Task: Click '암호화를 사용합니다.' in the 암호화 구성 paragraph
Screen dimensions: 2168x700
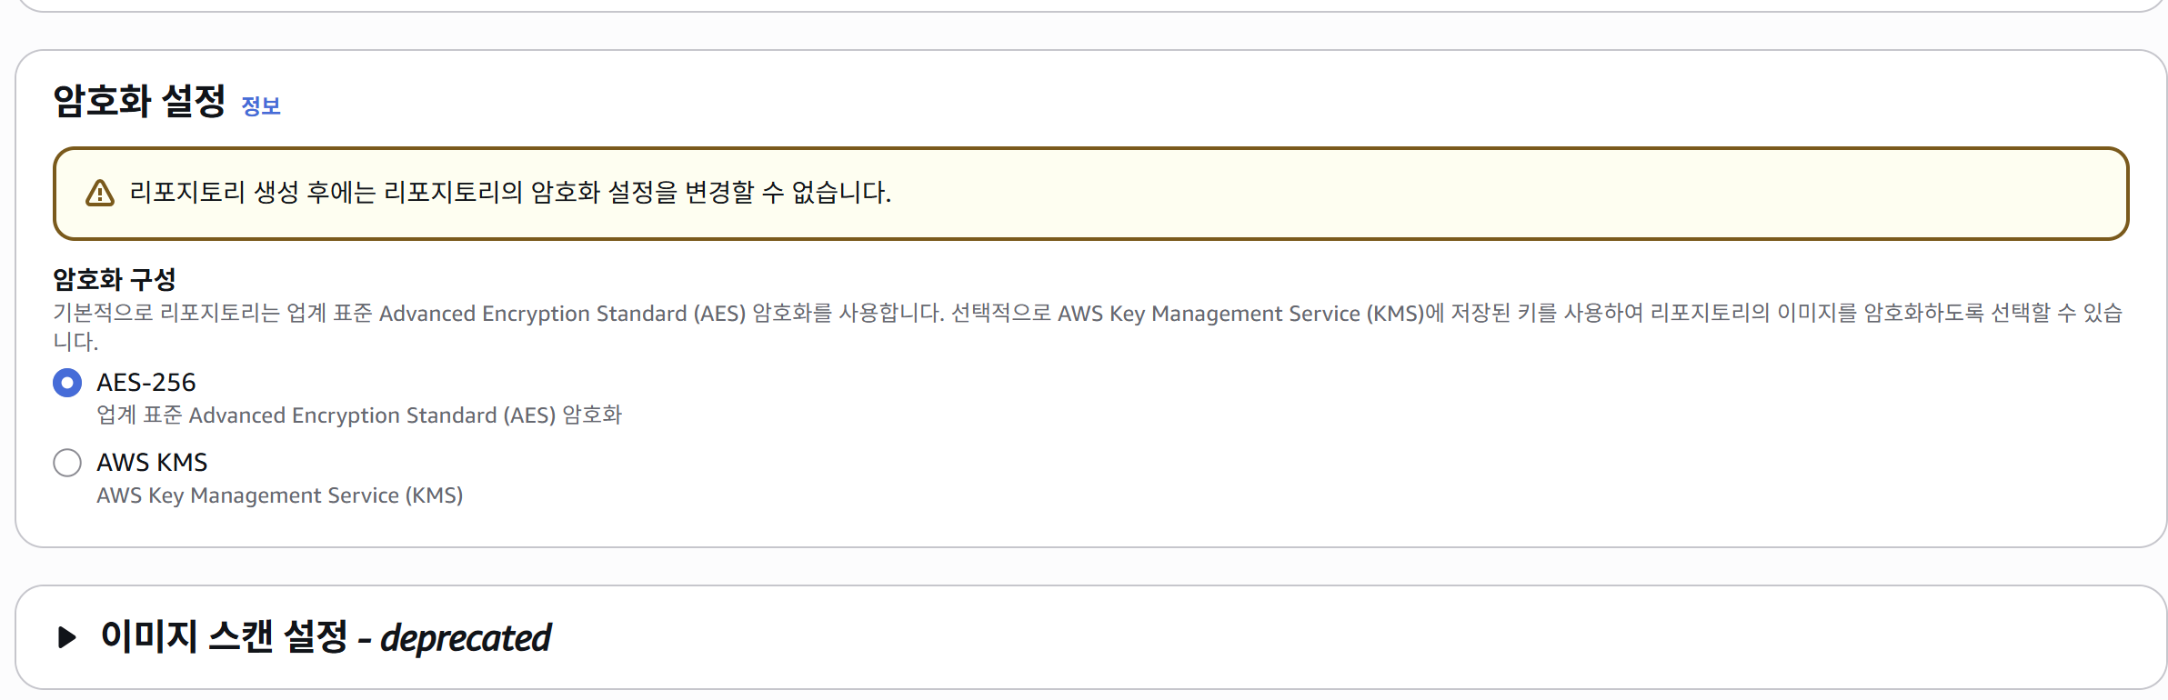Action: coord(848,314)
